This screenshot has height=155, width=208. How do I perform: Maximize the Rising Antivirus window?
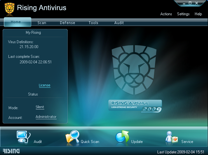(190, 3)
